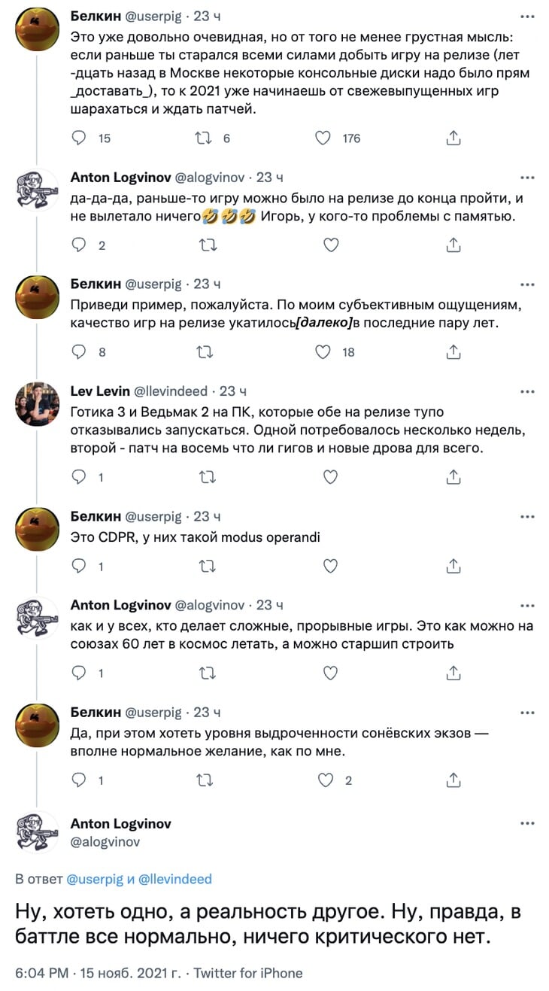Image resolution: width=549 pixels, height=991 pixels.
Task: Share the tweet about Sony exclusives
Action: click(x=453, y=780)
